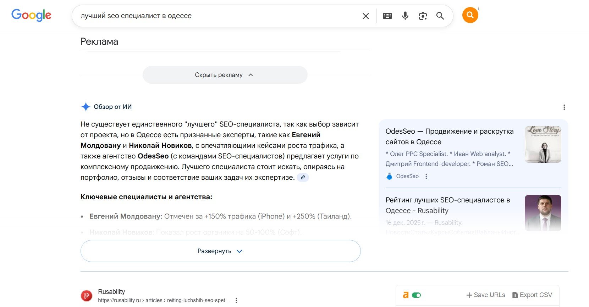This screenshot has width=589, height=307.
Task: Click Save URLs button
Action: pyautogui.click(x=485, y=295)
